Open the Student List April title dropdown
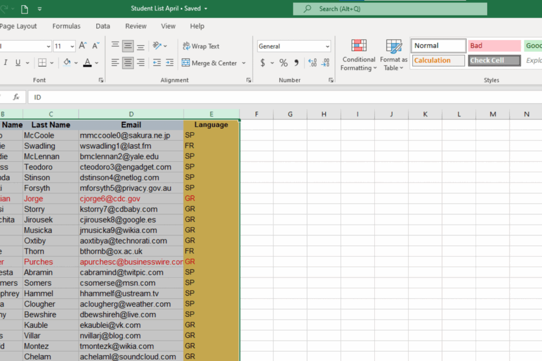This screenshot has height=361, width=542. [206, 9]
